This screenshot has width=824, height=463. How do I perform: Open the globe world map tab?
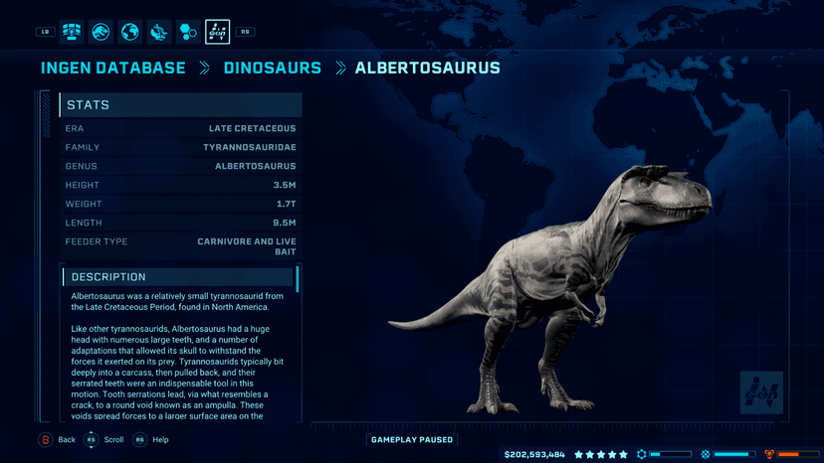point(129,32)
